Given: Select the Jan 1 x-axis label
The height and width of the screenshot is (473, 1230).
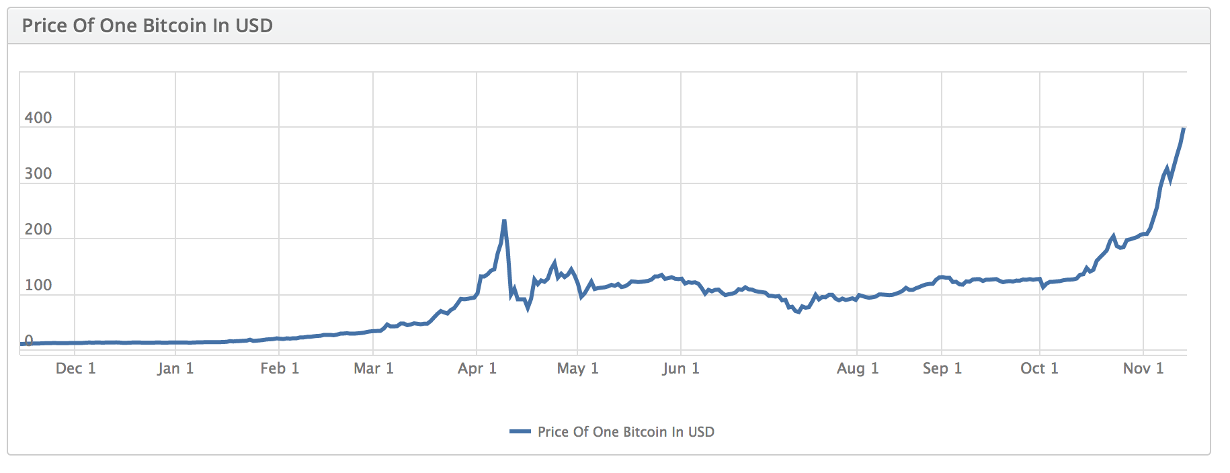Looking at the screenshot, I should (175, 368).
